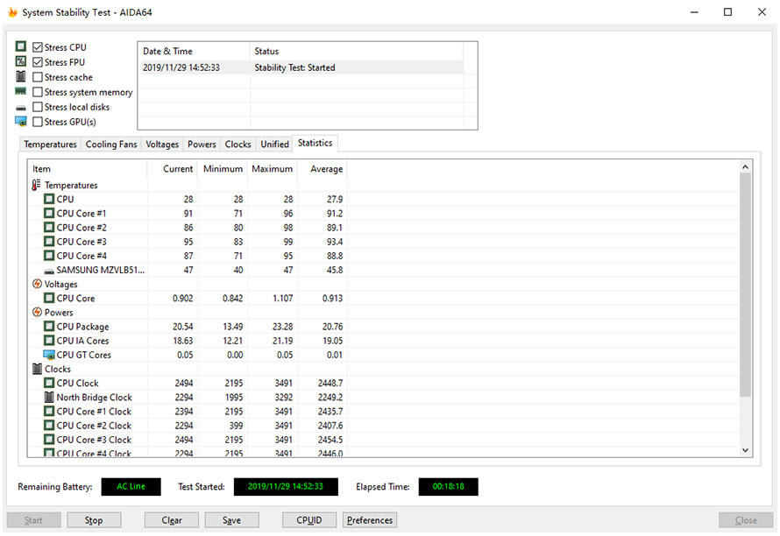Viewport: 780px width, 536px height.
Task: Click the Voltages lightning category icon
Action: click(37, 284)
